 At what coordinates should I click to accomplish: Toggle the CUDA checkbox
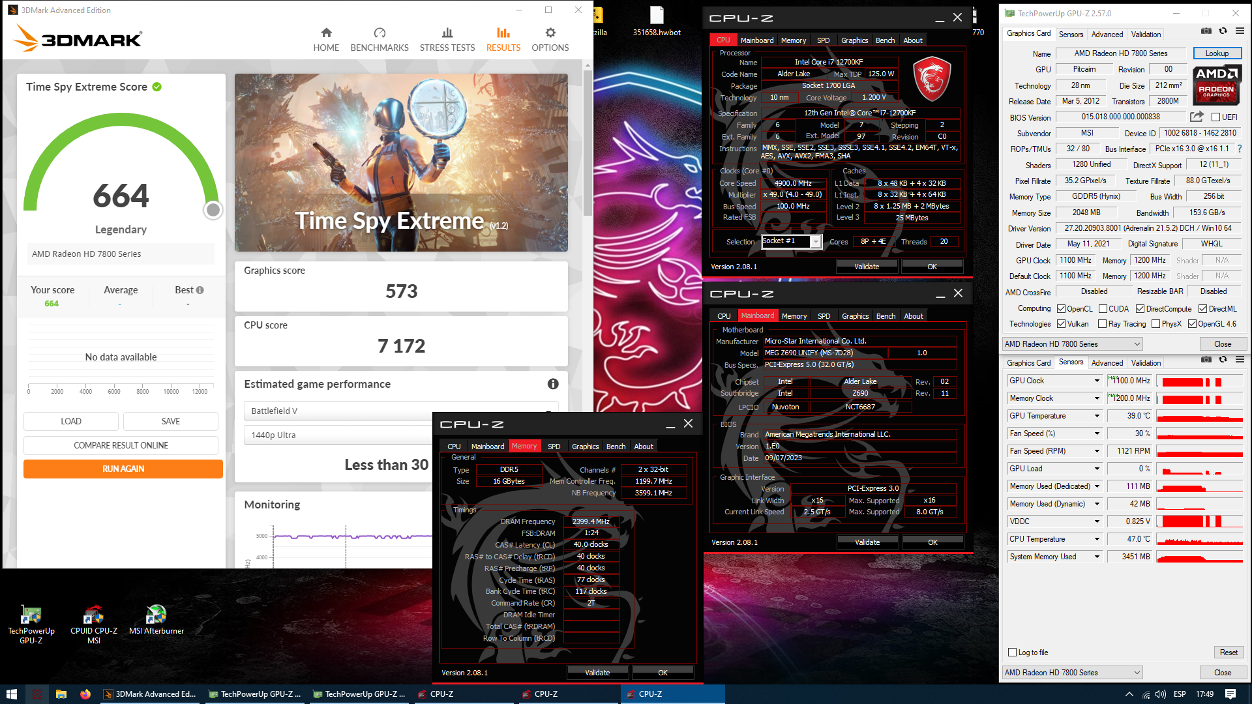(x=1103, y=309)
